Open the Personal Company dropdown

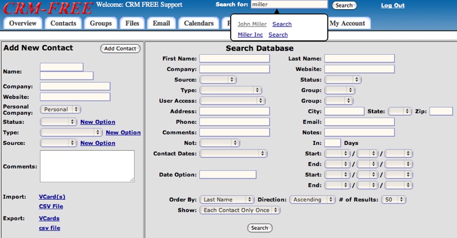61,110
